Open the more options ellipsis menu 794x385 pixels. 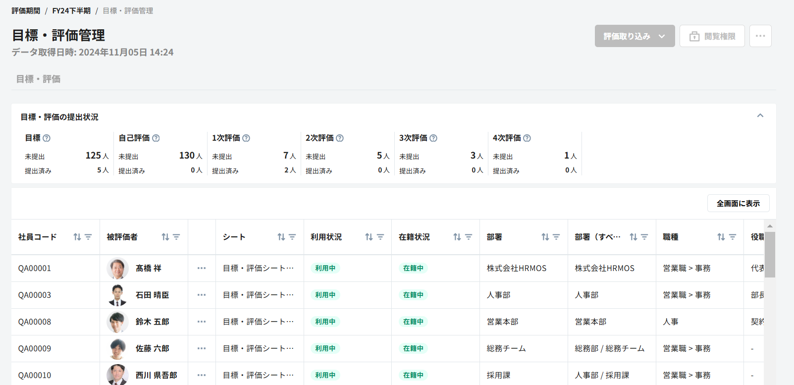point(760,36)
